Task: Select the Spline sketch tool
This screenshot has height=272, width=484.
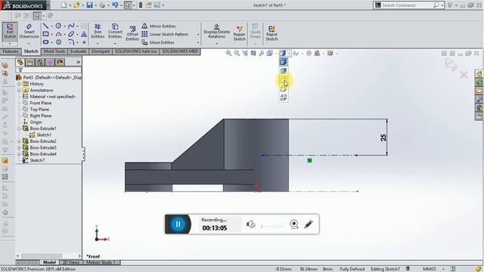Action: click(71, 26)
